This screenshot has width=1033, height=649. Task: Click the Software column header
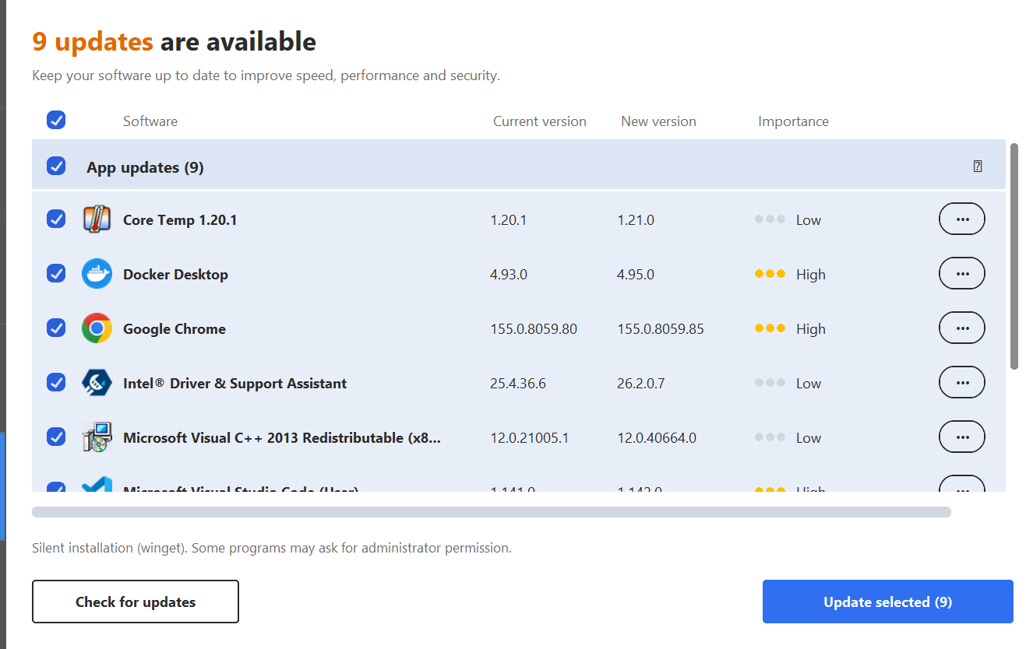150,121
